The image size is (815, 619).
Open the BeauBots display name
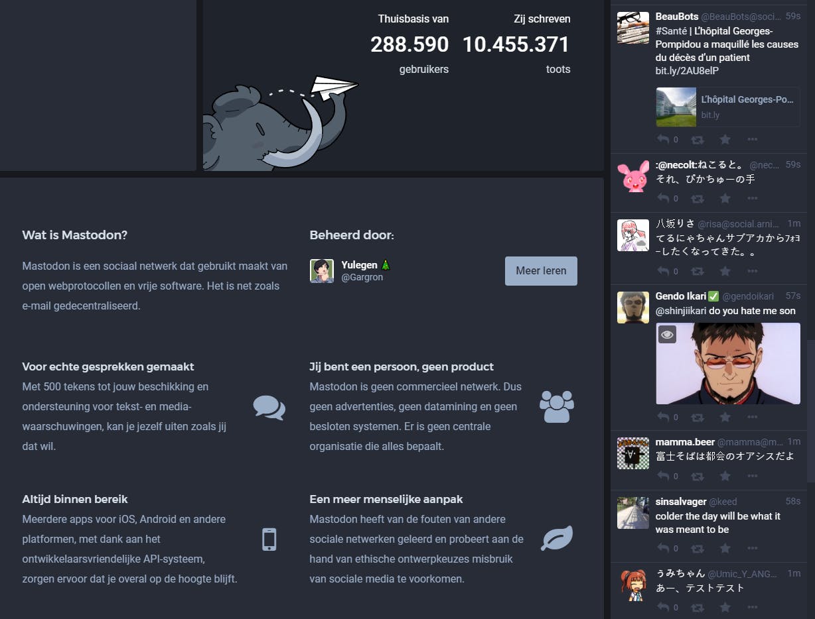click(x=677, y=16)
